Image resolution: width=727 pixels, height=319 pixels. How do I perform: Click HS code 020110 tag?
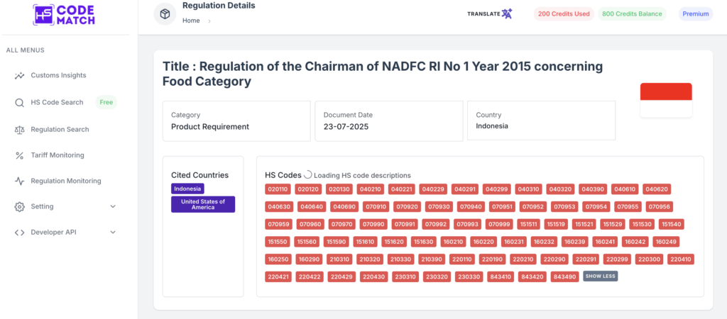click(x=278, y=189)
